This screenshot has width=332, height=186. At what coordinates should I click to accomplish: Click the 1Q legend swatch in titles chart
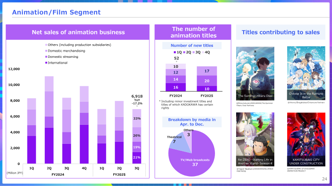[x=175, y=52]
